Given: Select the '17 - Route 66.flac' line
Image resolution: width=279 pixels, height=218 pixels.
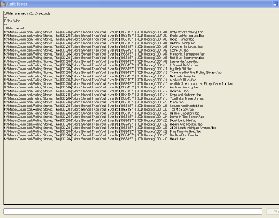Looking at the screenshot, I should [x=97, y=91].
